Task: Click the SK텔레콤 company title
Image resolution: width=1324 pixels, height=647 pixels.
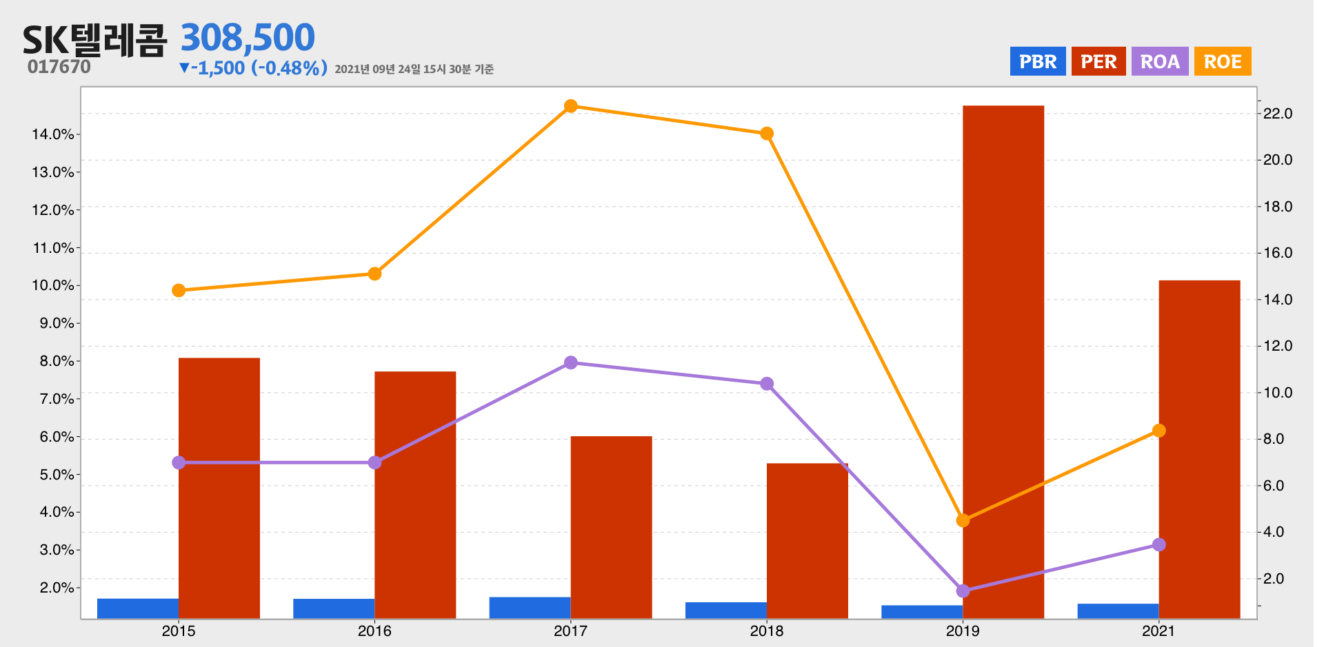Action: pos(94,40)
